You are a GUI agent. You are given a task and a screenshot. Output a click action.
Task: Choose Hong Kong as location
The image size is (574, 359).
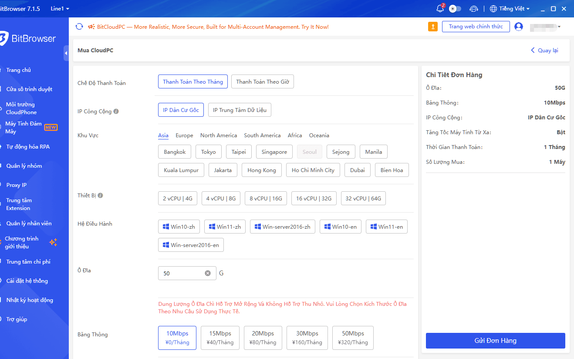pos(262,170)
